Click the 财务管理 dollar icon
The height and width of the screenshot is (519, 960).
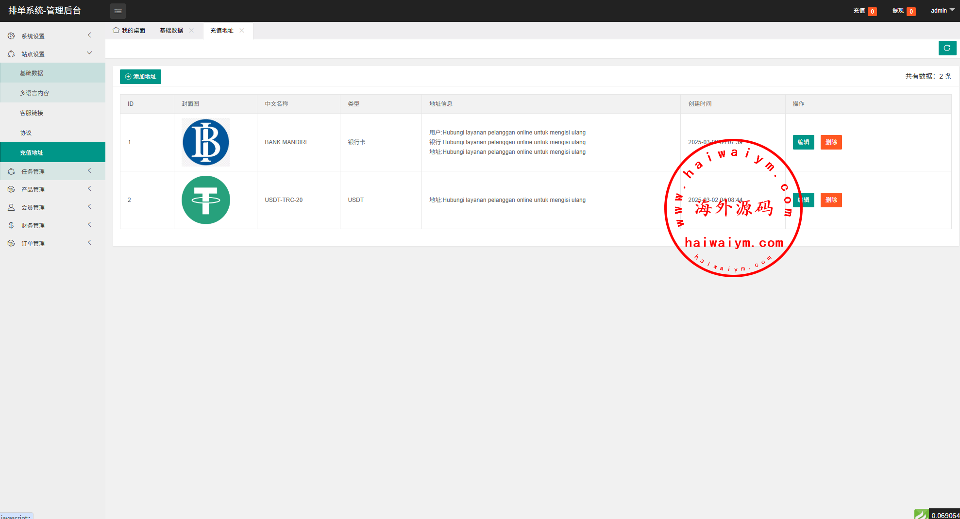[11, 225]
